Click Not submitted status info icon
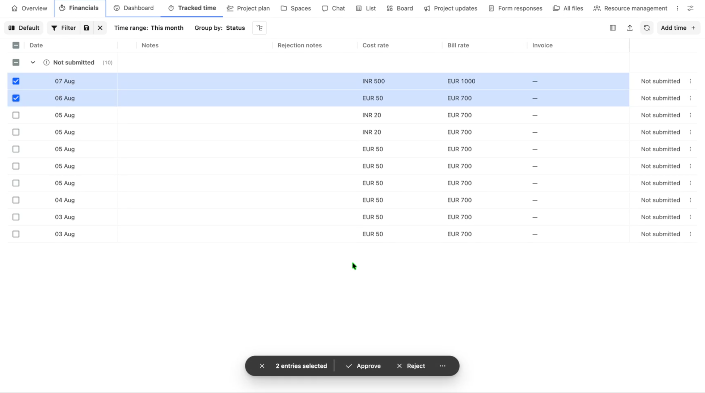The height and width of the screenshot is (393, 705). click(46, 63)
